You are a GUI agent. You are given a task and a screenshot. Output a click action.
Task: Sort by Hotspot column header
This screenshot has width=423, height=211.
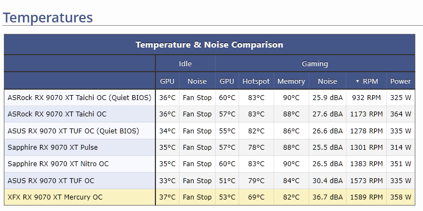(256, 81)
